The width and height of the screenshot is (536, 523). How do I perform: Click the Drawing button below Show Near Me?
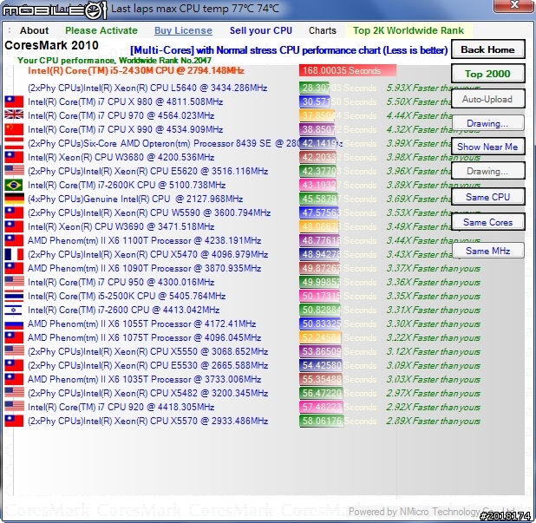pyautogui.click(x=487, y=171)
